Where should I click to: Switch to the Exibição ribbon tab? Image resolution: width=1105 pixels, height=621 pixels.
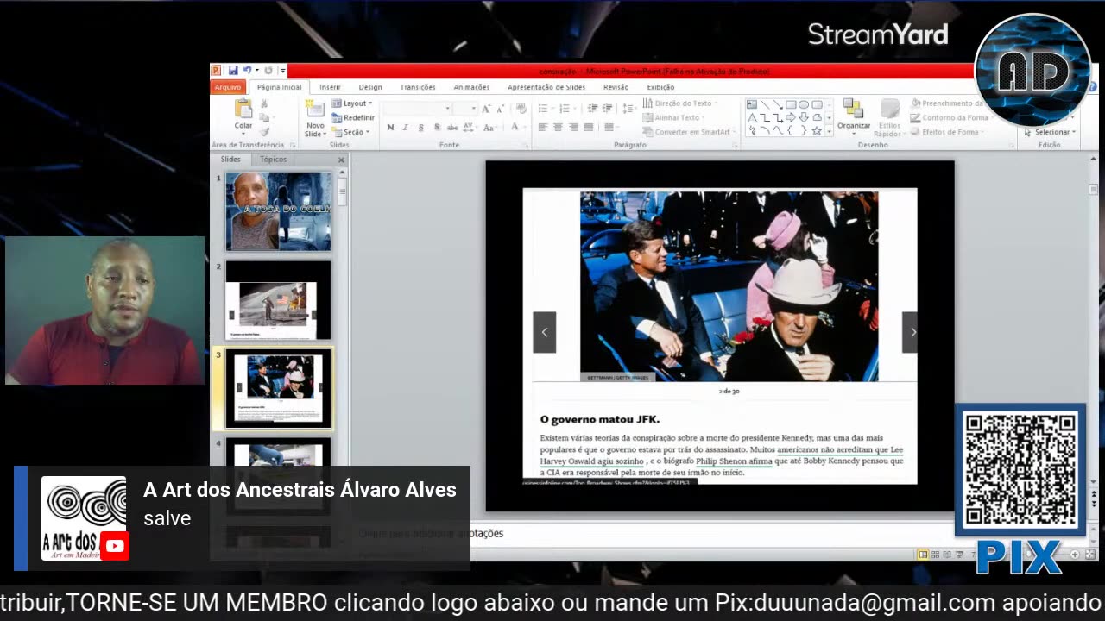[660, 87]
